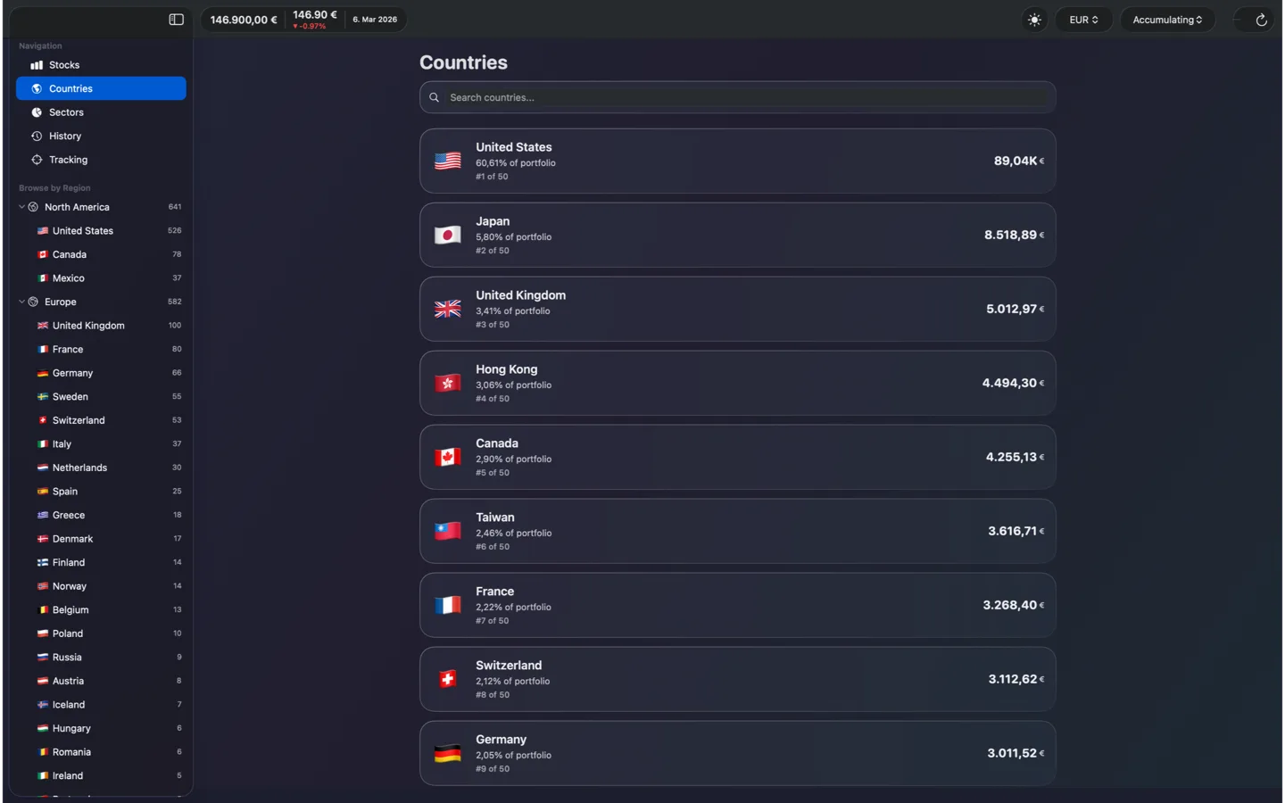Click the Countries globe icon in navigation
Screen dimensions: 1285x803
pyautogui.click(x=36, y=88)
